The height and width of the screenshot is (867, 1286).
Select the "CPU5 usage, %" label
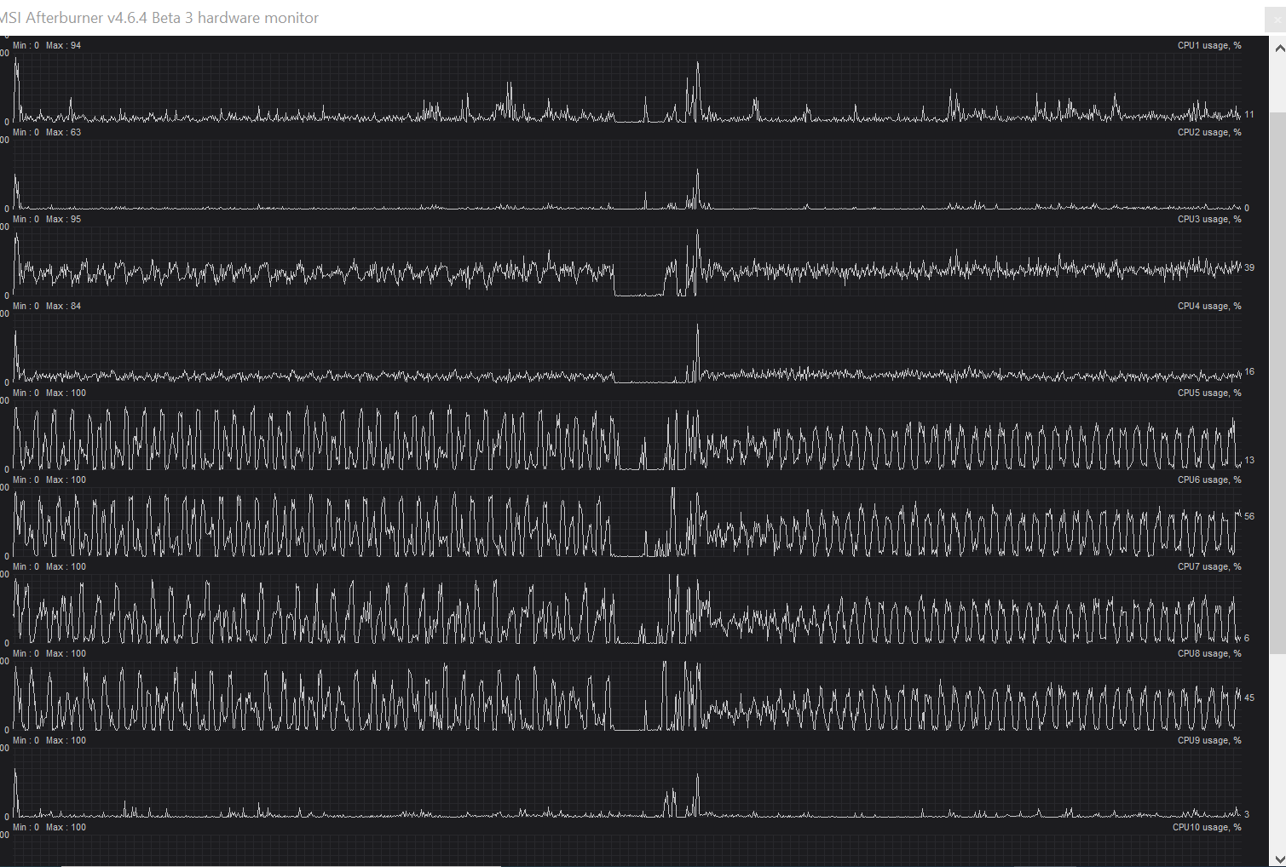click(1209, 393)
